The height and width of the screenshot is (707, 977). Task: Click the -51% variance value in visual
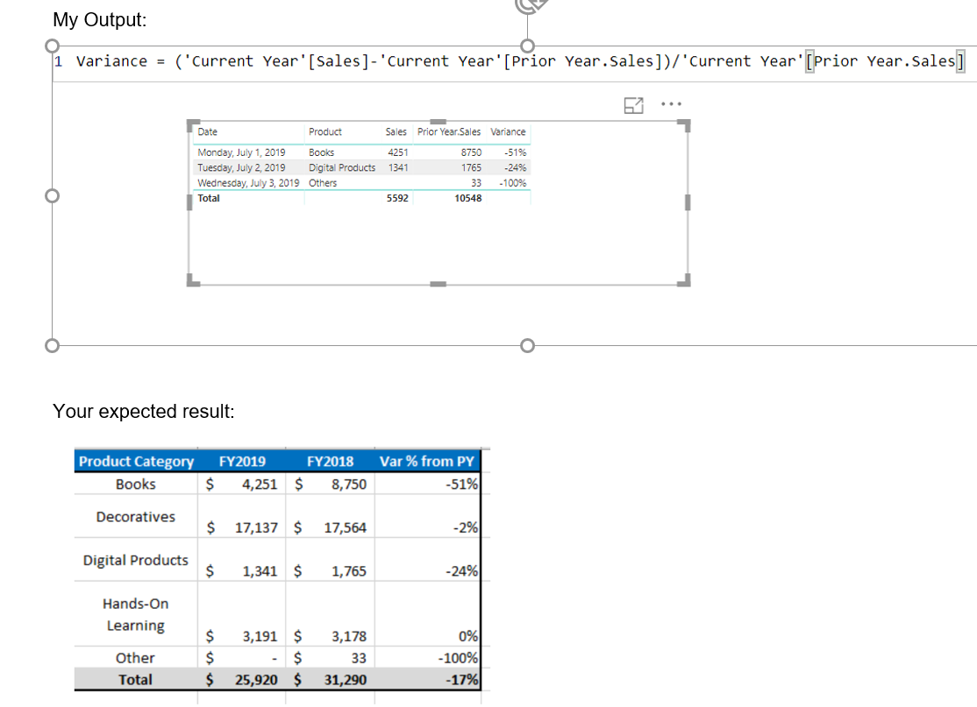click(x=516, y=152)
